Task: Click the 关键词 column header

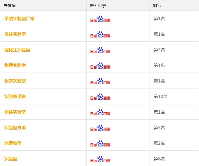Action: [10, 6]
